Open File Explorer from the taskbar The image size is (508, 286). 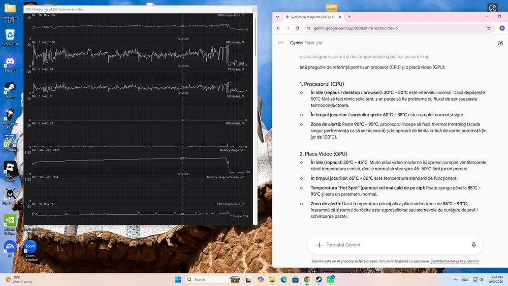click(272, 279)
